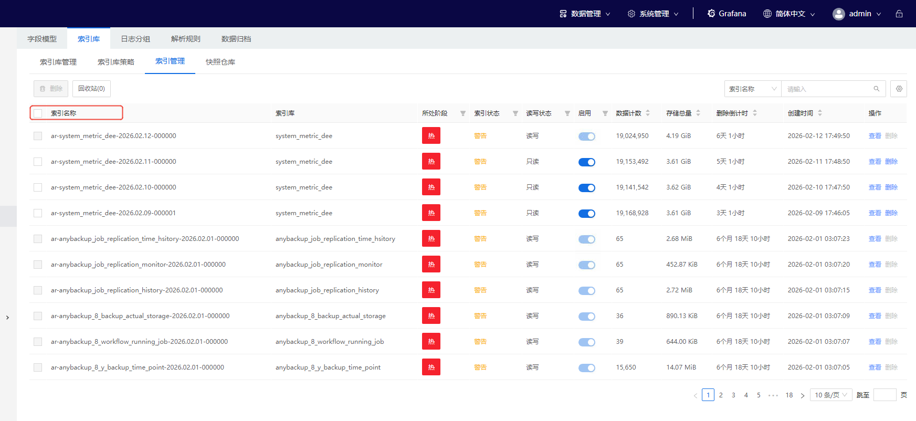
Task: Toggle 启用 switch for 2026.02.11 index
Action: point(587,162)
